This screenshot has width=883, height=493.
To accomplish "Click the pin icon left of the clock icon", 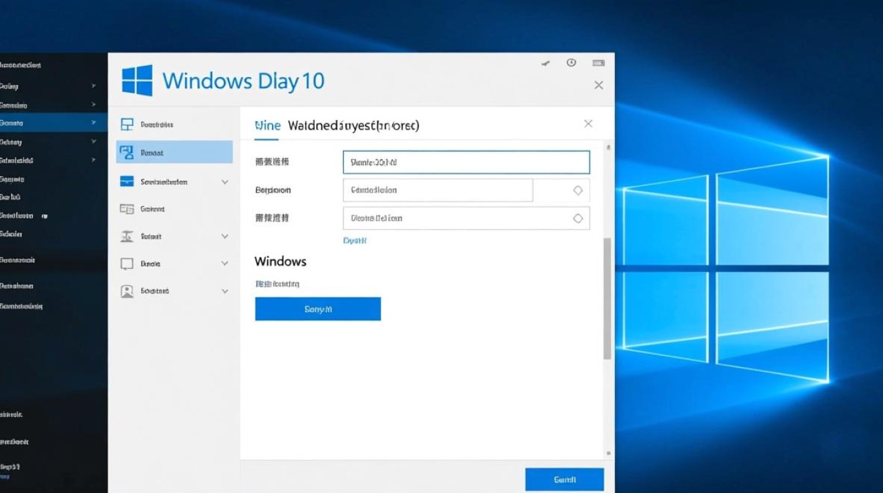I will click(x=545, y=64).
